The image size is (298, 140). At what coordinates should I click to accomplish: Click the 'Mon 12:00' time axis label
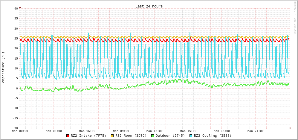155,131
